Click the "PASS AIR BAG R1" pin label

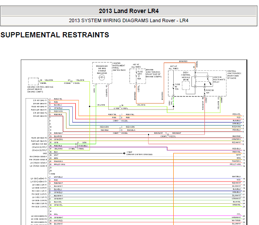tap(39, 110)
